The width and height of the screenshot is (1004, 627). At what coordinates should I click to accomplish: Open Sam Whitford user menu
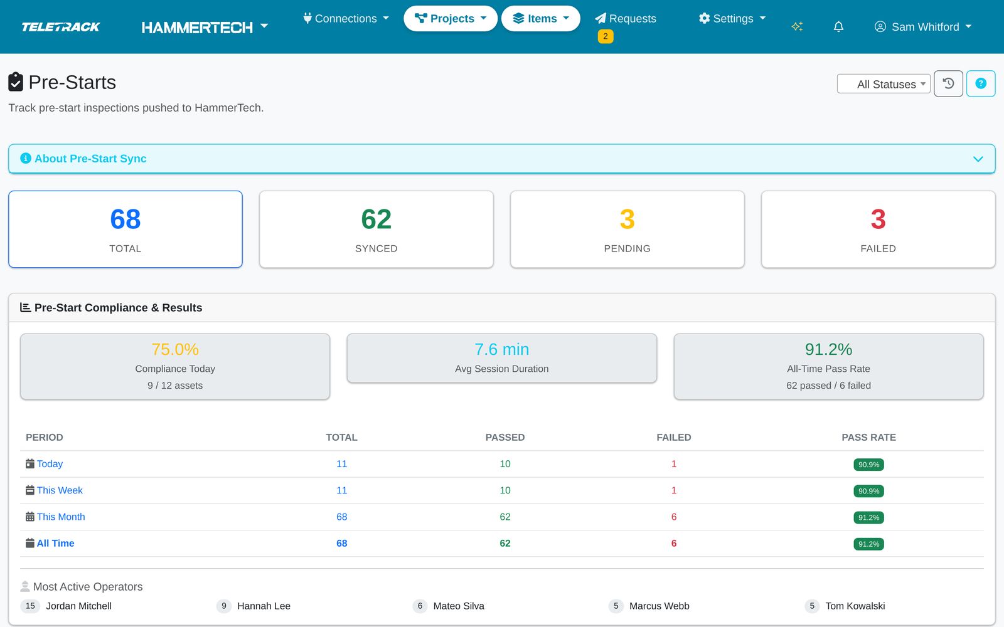click(922, 27)
